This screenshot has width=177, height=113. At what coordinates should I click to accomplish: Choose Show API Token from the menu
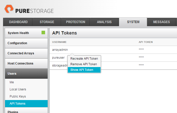coord(84,70)
